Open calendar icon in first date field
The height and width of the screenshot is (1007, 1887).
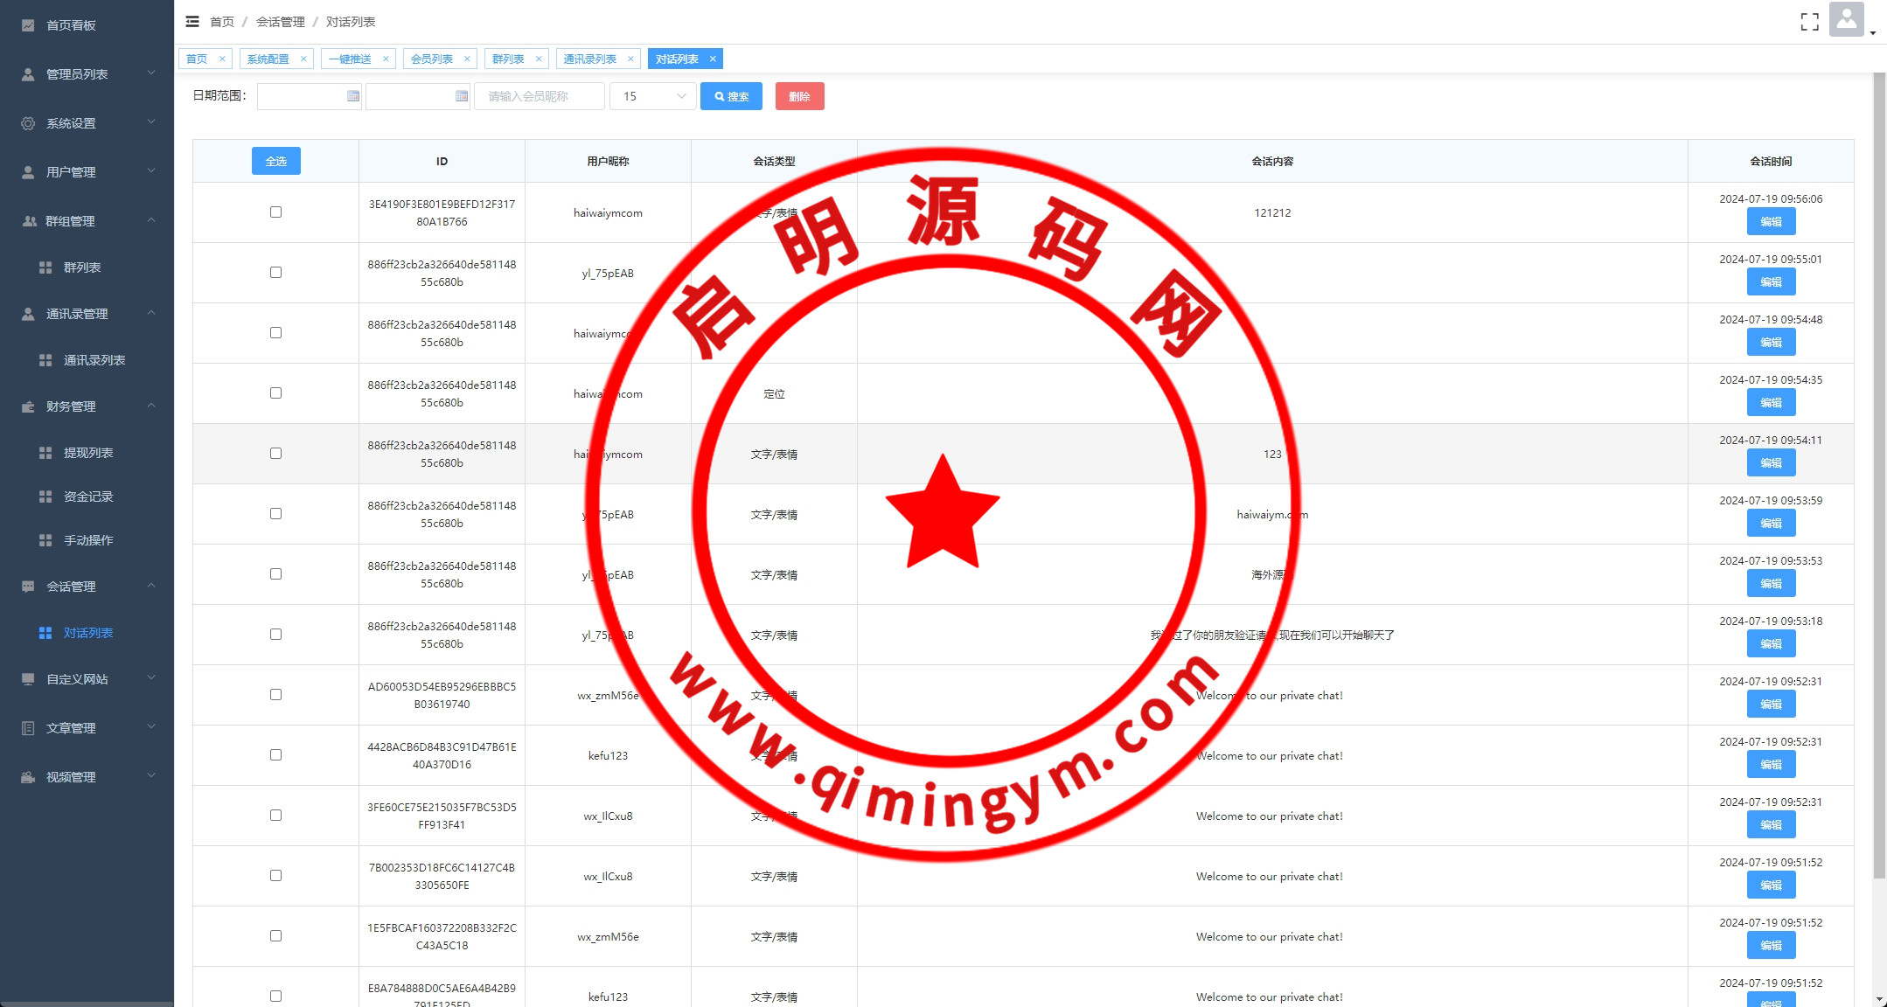(x=353, y=96)
